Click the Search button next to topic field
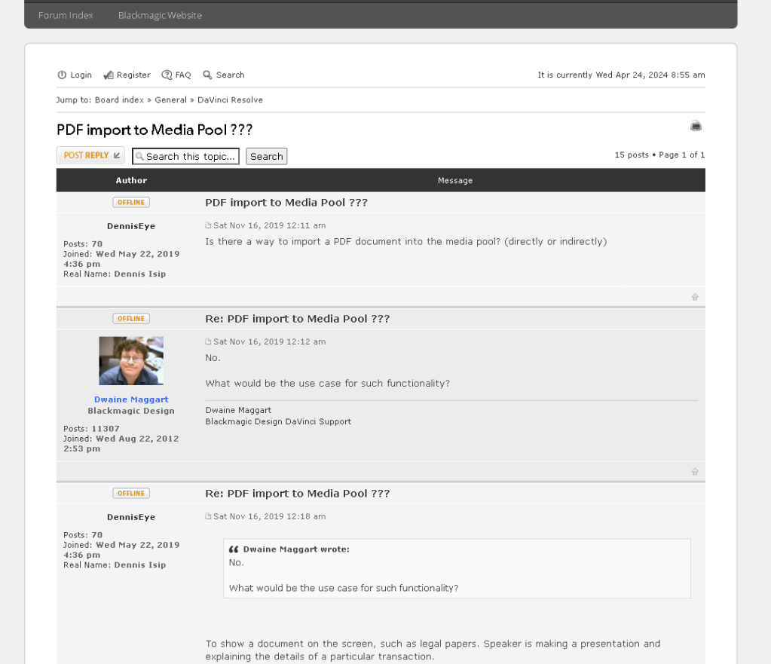Screen dimensions: 771x664 (267, 157)
